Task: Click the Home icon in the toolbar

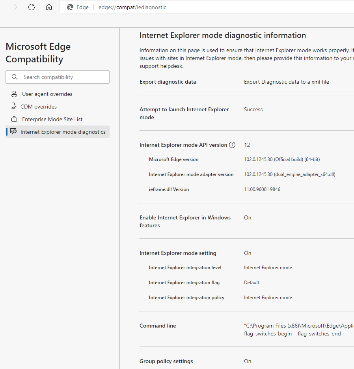Action: coord(48,7)
